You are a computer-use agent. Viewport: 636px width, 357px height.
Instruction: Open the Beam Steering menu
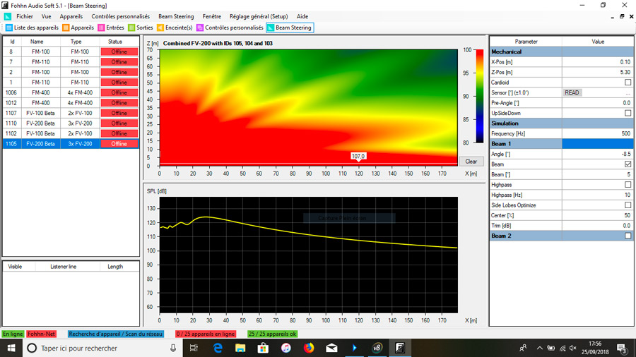[x=176, y=17]
